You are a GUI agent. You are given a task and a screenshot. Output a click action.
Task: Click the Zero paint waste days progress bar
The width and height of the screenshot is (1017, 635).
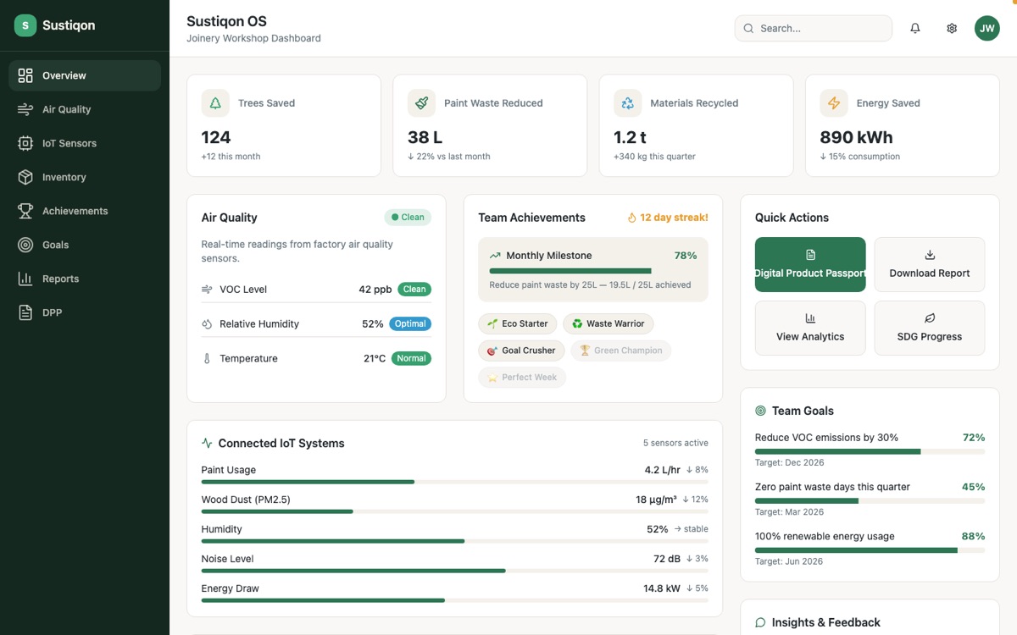pyautogui.click(x=870, y=501)
